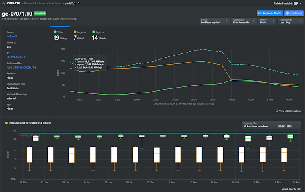Click the P95 tag in Capacity Plan
This screenshot has height=192, width=305.
(x=289, y=126)
